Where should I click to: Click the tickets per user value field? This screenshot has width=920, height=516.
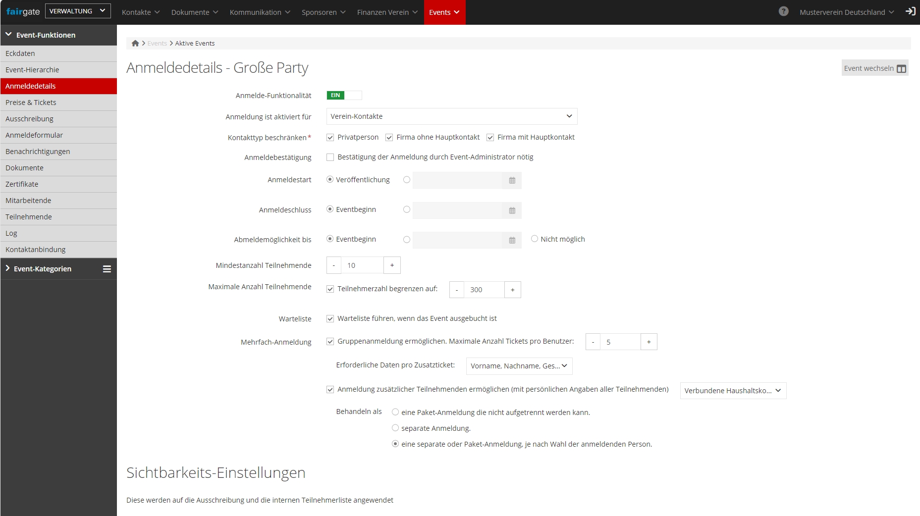click(x=621, y=342)
